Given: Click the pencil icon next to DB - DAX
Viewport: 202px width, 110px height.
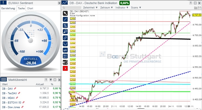Looking at the screenshot, I should coord(15,88).
